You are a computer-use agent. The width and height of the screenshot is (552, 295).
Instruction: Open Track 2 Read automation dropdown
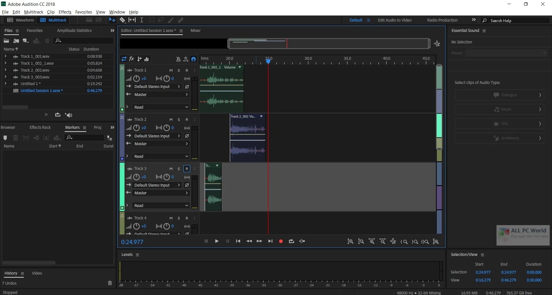[161, 156]
